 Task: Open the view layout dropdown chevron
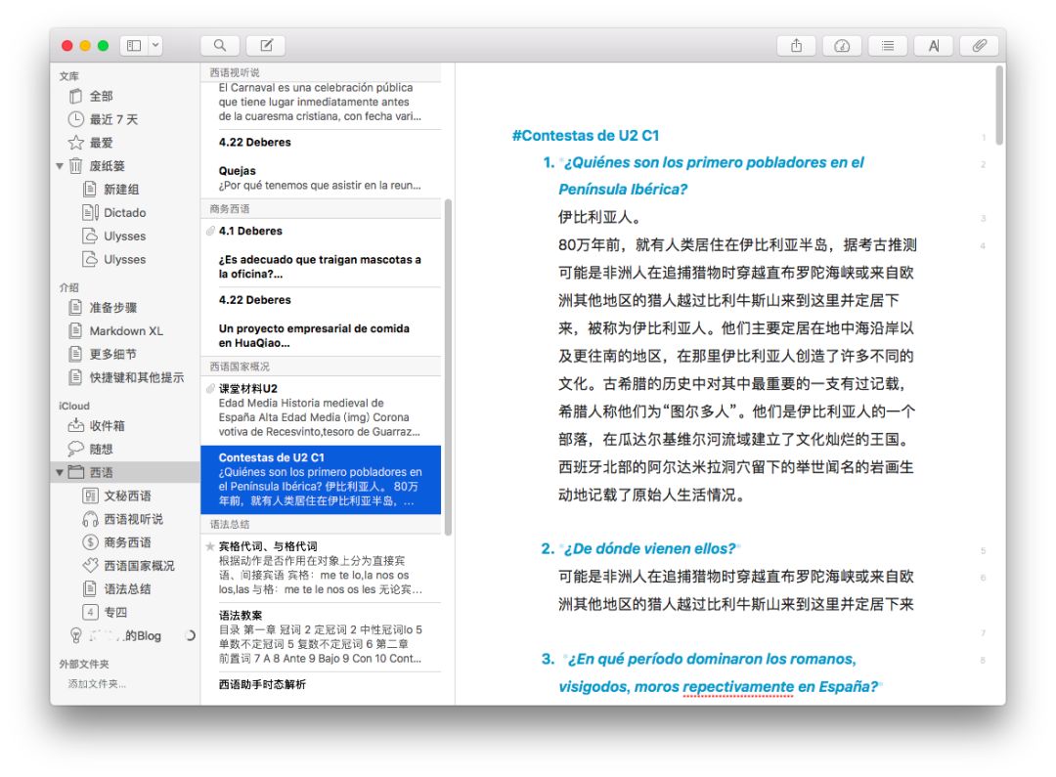[x=155, y=46]
